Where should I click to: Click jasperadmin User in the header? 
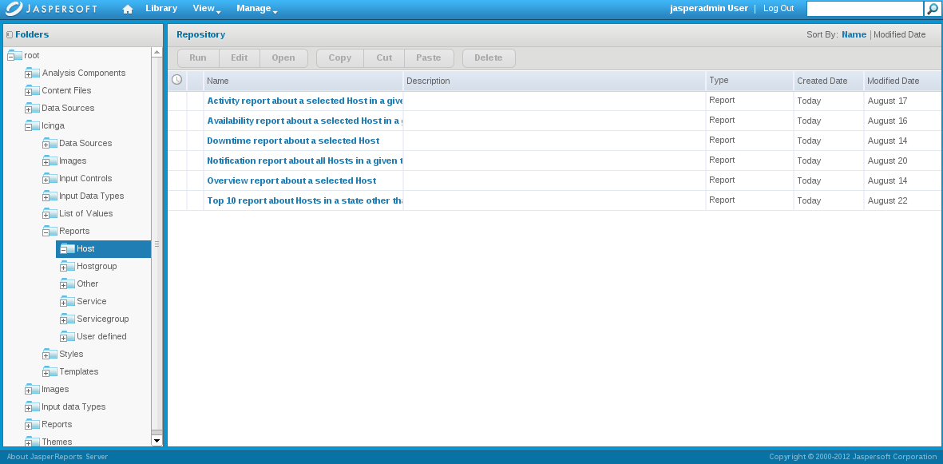[x=710, y=9]
